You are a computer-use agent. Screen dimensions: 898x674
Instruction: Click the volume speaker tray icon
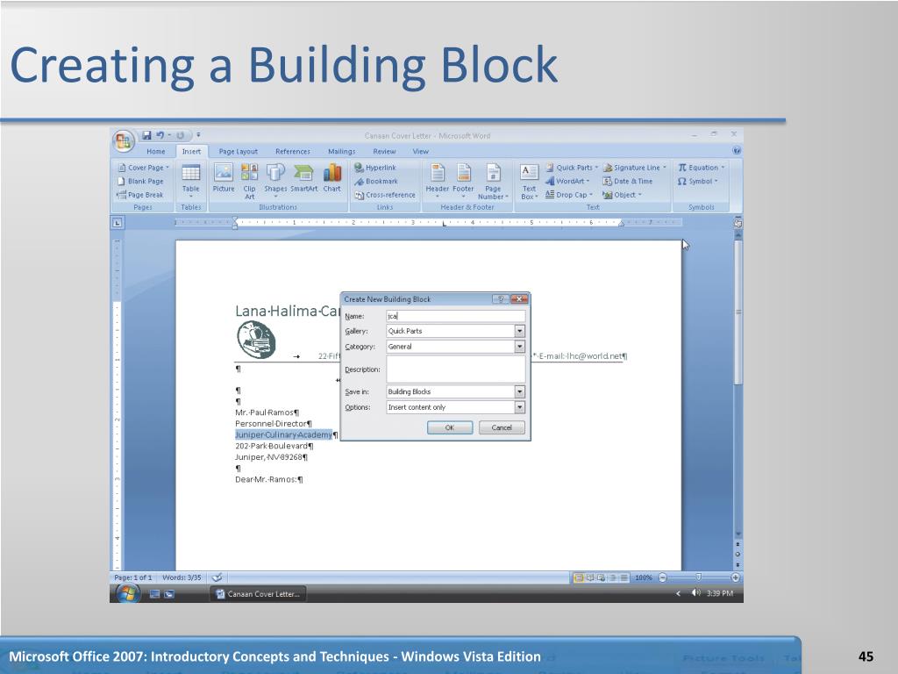[695, 593]
